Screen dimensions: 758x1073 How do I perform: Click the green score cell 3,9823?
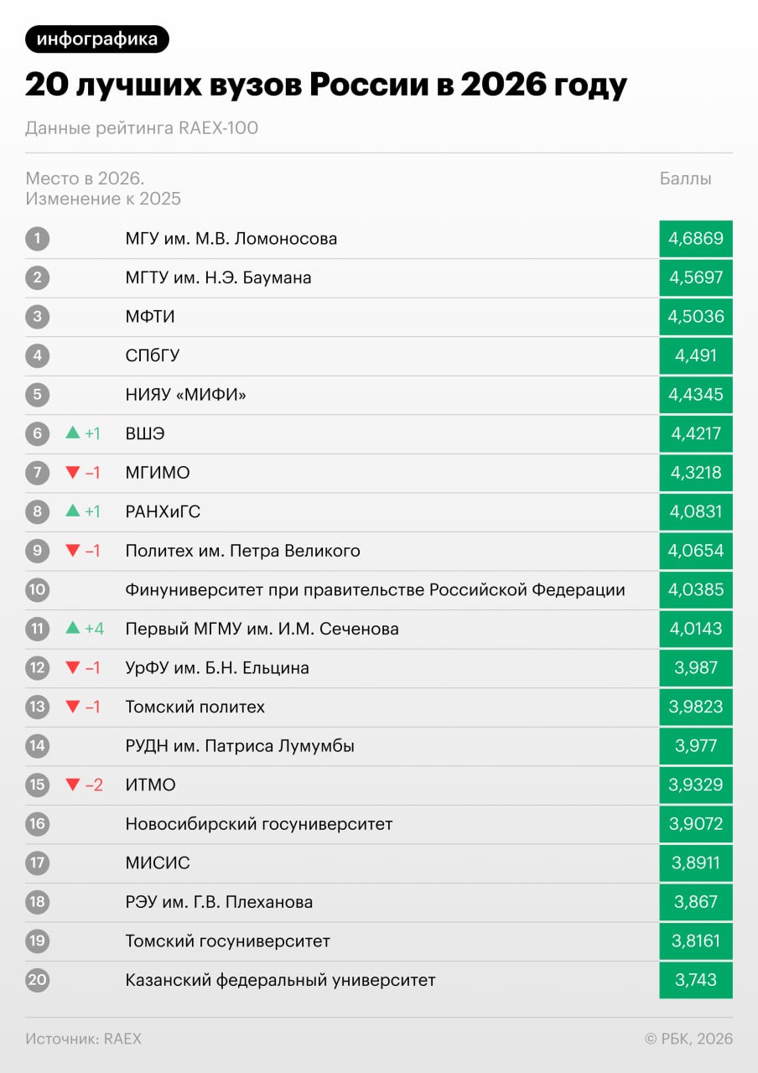click(696, 707)
